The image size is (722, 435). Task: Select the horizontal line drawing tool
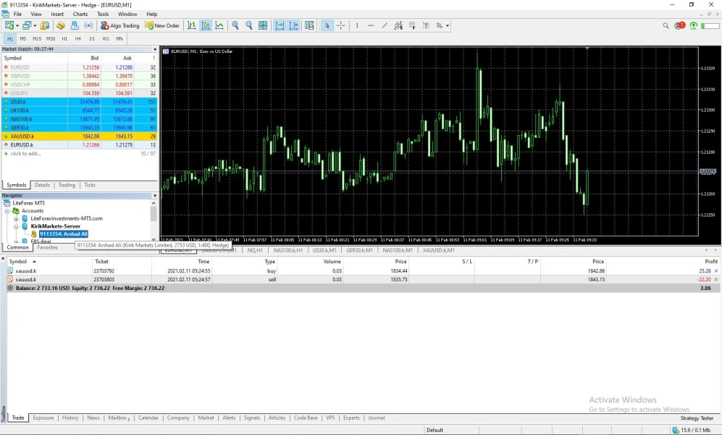[371, 25]
